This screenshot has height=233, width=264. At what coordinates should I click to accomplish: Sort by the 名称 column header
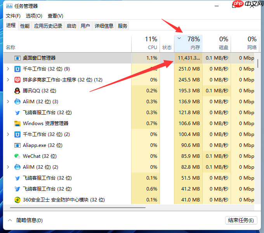point(67,44)
